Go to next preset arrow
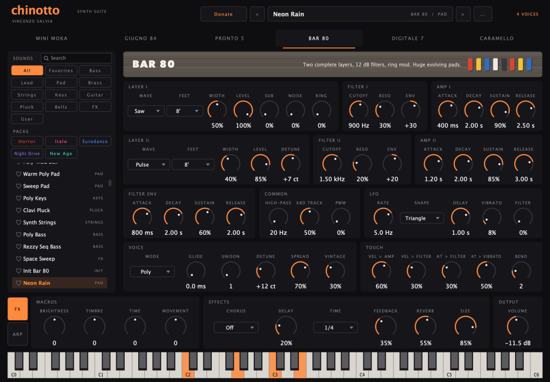 coord(463,15)
